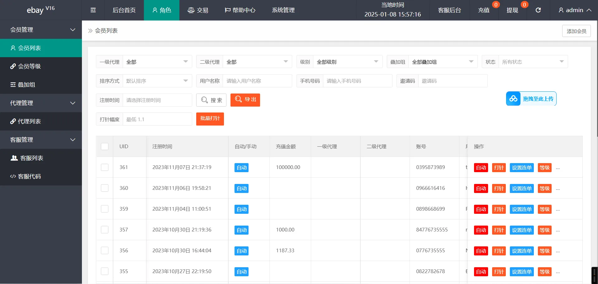Open the hamburger menu icon
Screen dimensions: 598x284
(x=93, y=10)
